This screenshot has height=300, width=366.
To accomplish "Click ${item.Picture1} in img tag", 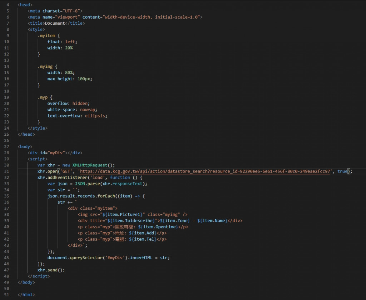I will click(x=123, y=214).
